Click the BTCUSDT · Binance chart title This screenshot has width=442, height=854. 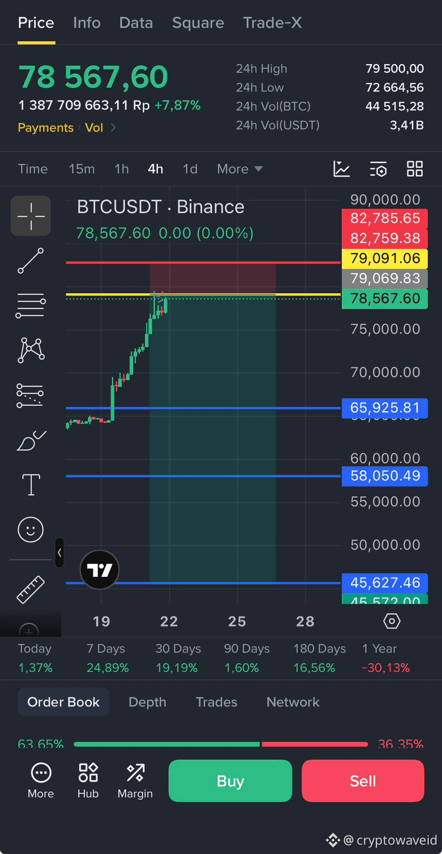[161, 207]
